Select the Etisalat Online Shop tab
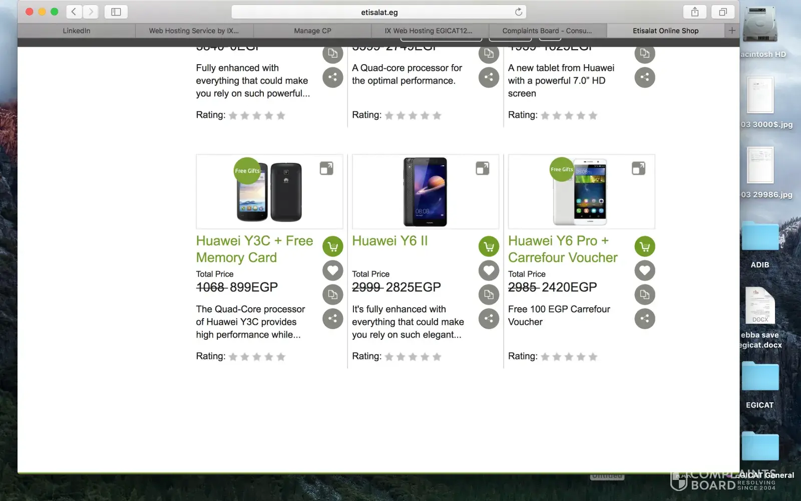This screenshot has height=501, width=801. pyautogui.click(x=666, y=31)
